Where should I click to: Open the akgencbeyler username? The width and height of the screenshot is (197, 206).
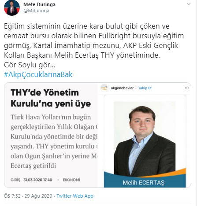tap(122, 88)
